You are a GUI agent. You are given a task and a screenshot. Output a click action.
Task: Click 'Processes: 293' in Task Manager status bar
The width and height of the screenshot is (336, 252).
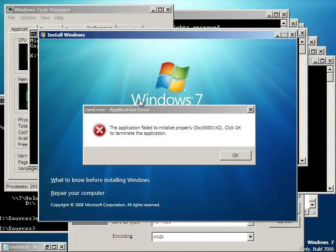click(22, 186)
